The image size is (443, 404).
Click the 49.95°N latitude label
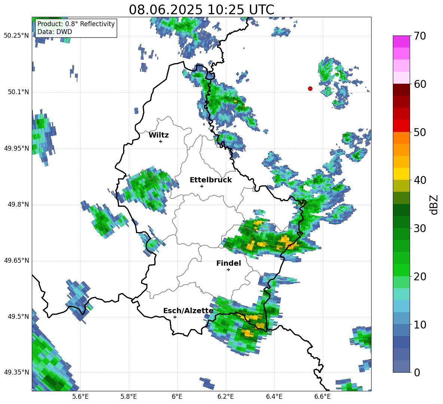pyautogui.click(x=16, y=148)
